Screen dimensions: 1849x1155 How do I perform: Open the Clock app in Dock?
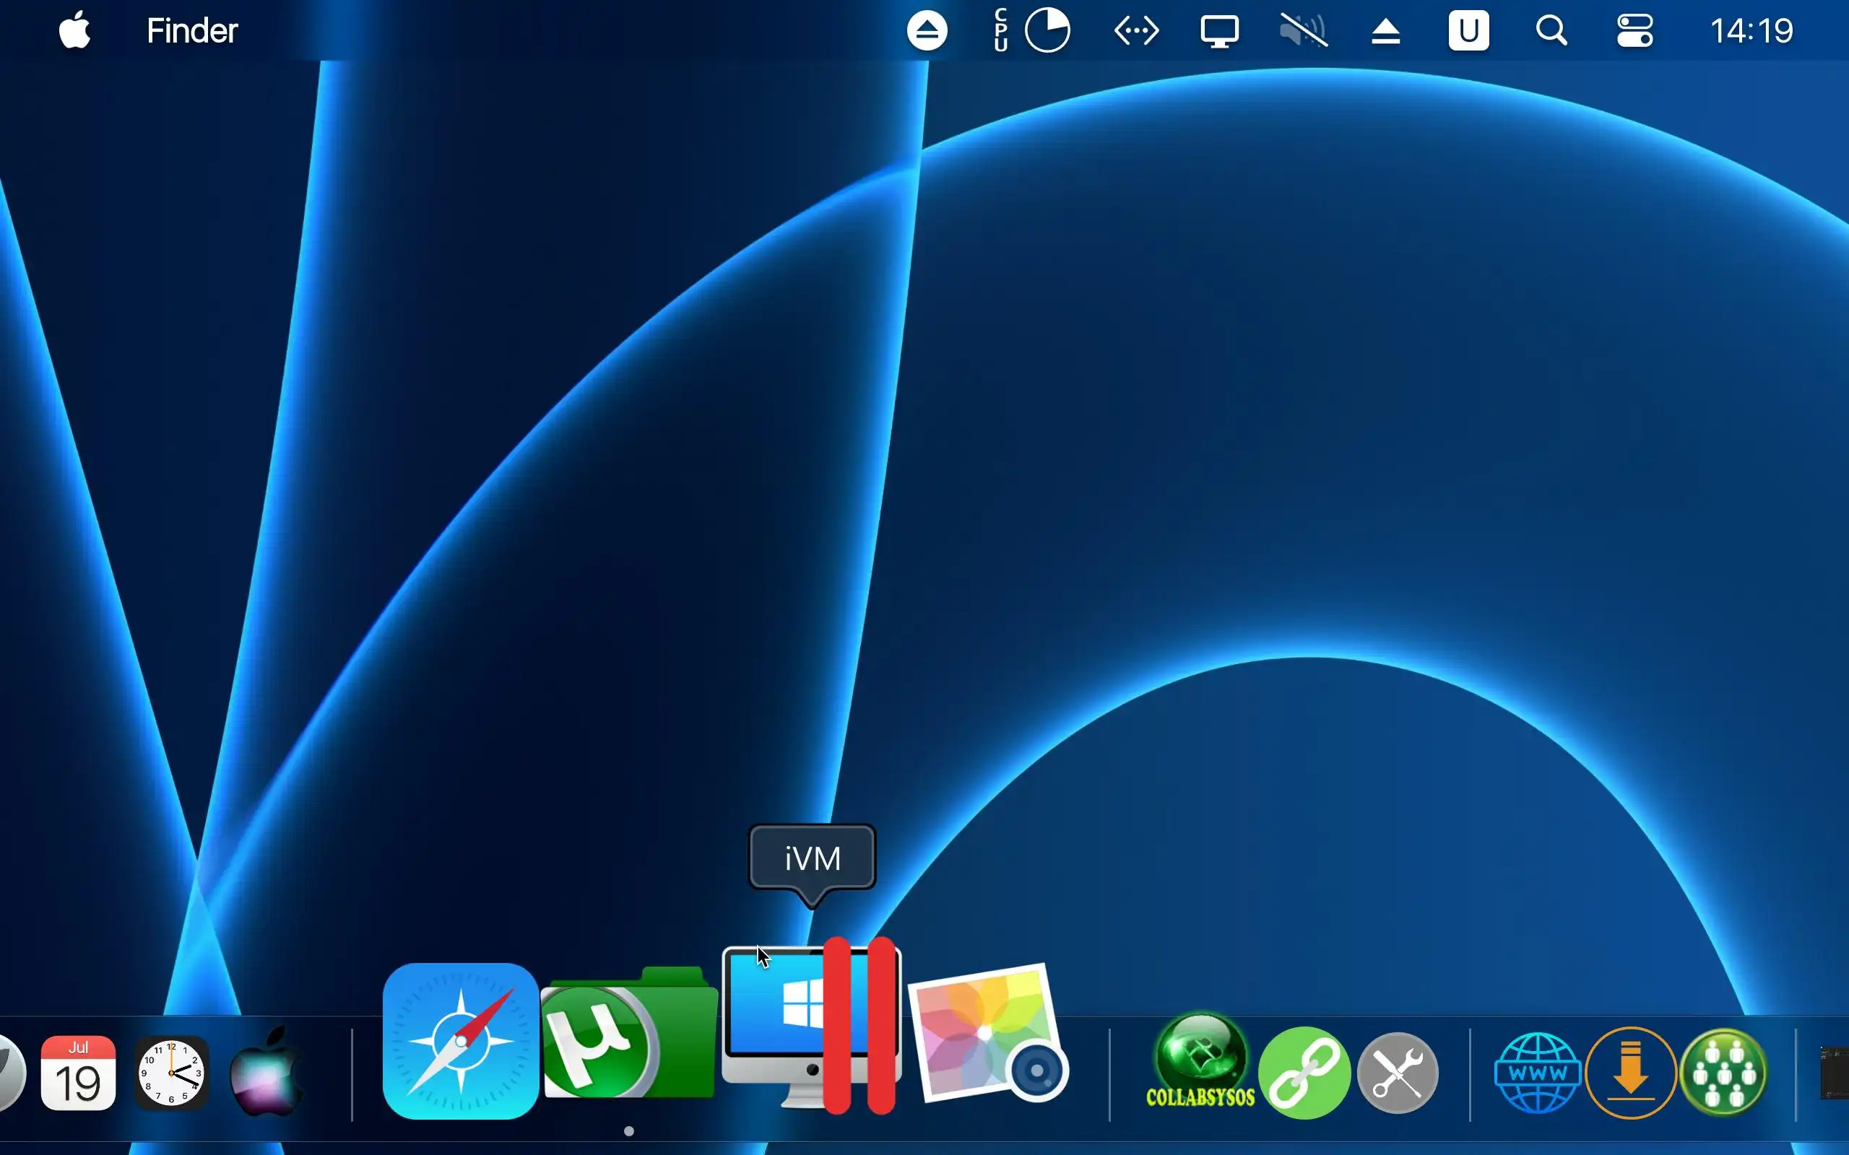point(171,1072)
